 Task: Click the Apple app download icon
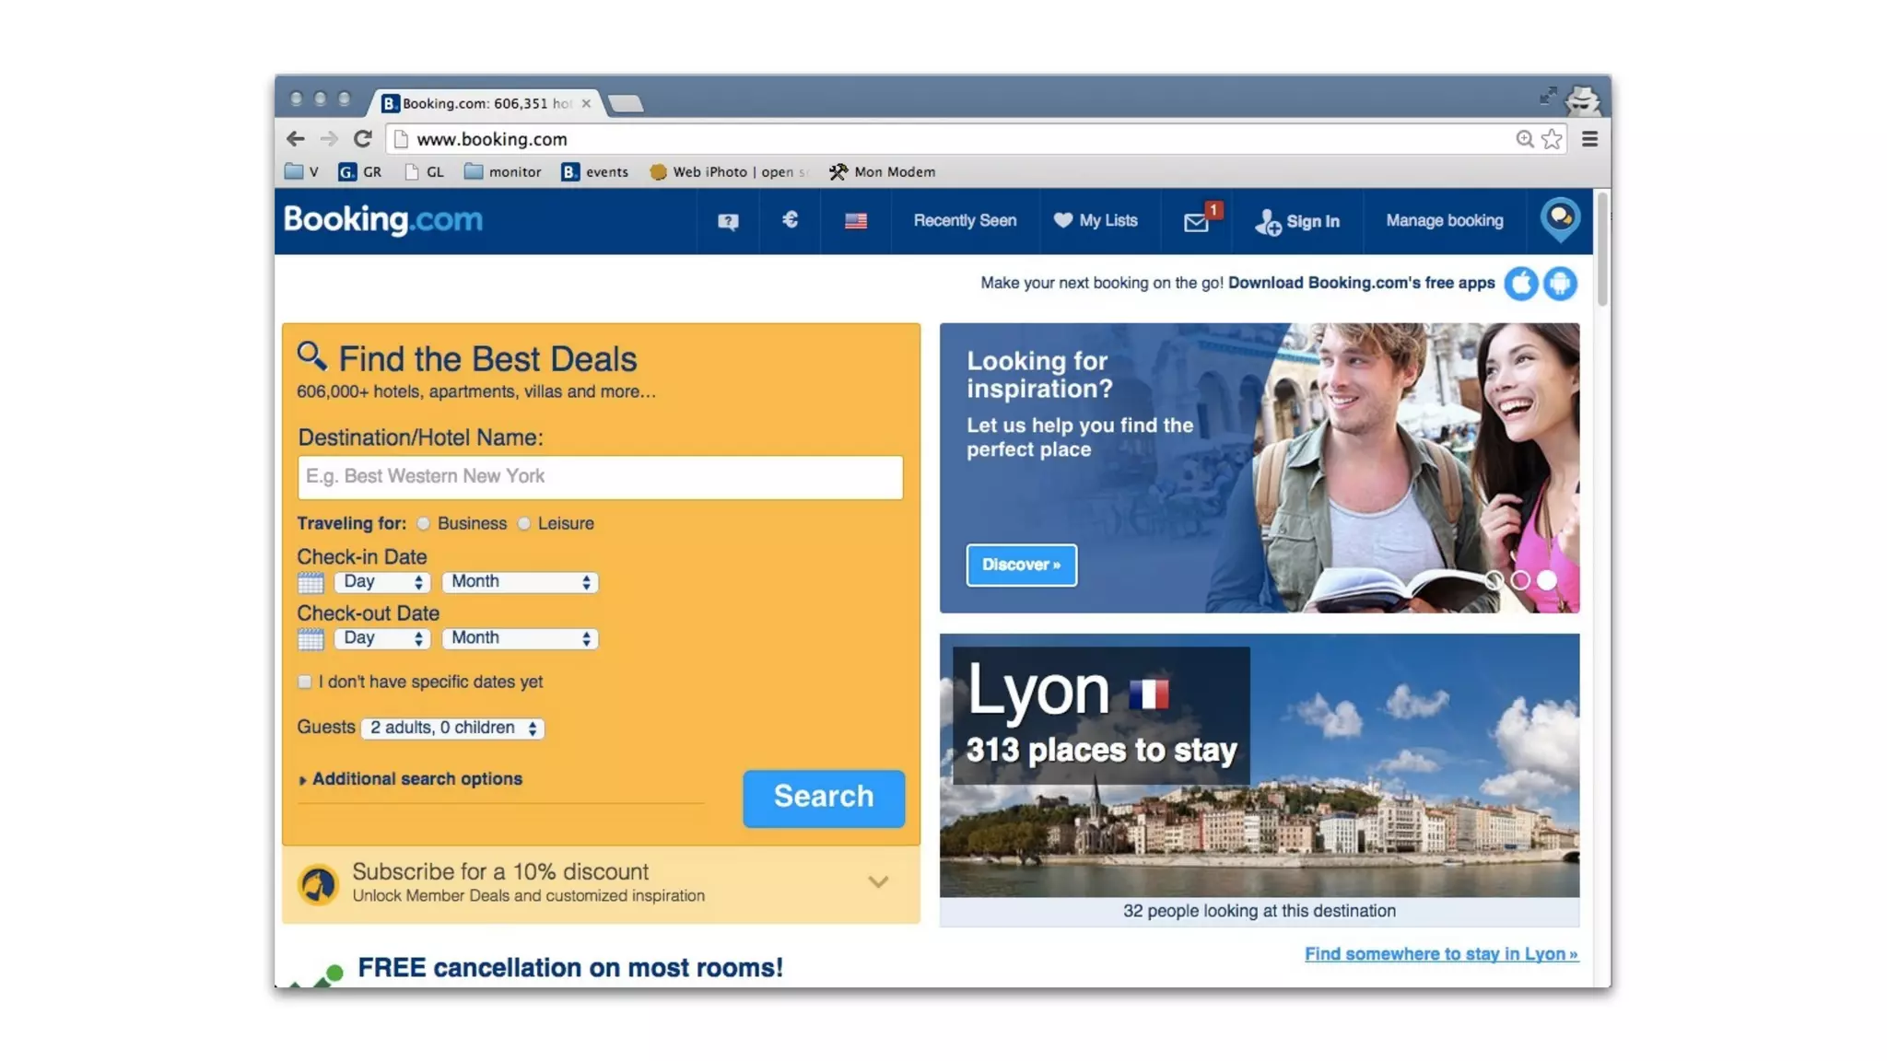tap(1521, 284)
